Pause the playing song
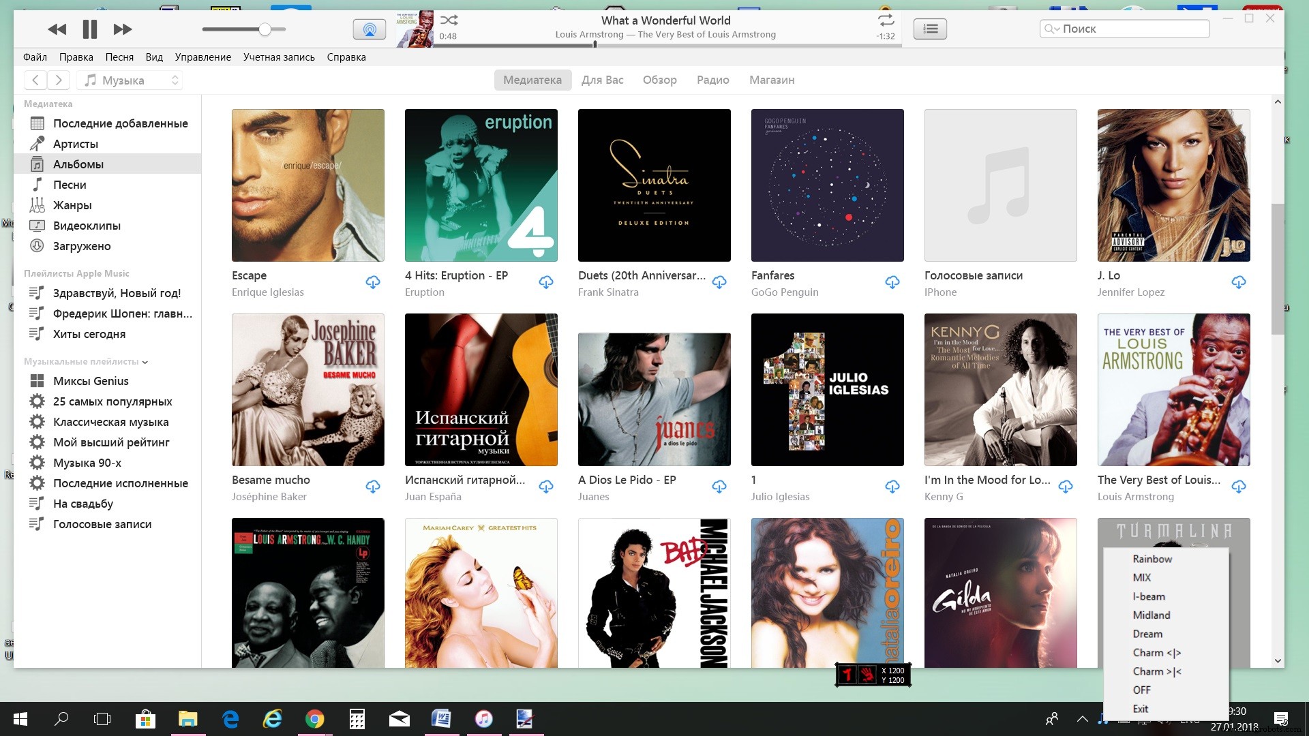 click(89, 29)
